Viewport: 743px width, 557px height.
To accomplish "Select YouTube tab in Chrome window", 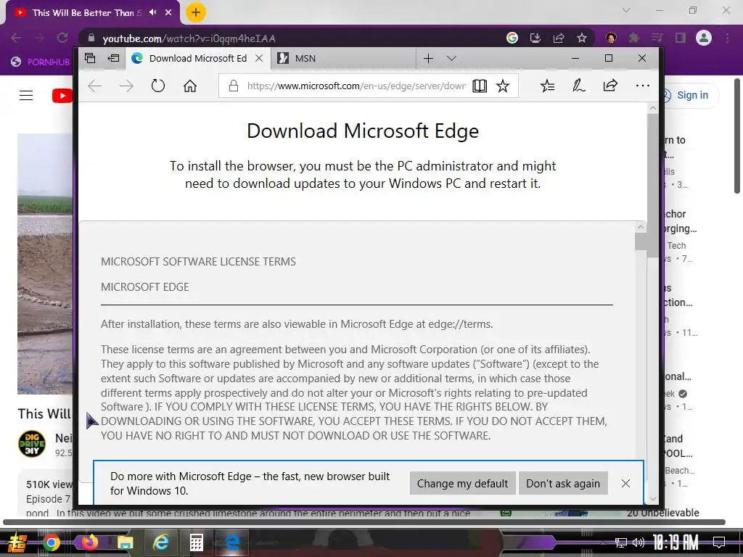I will (86, 13).
